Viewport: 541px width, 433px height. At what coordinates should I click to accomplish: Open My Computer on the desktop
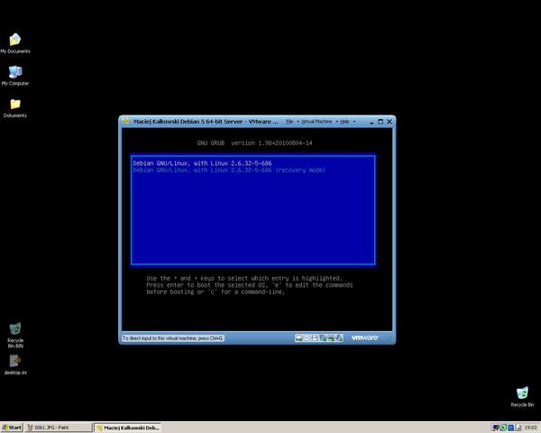click(14, 72)
